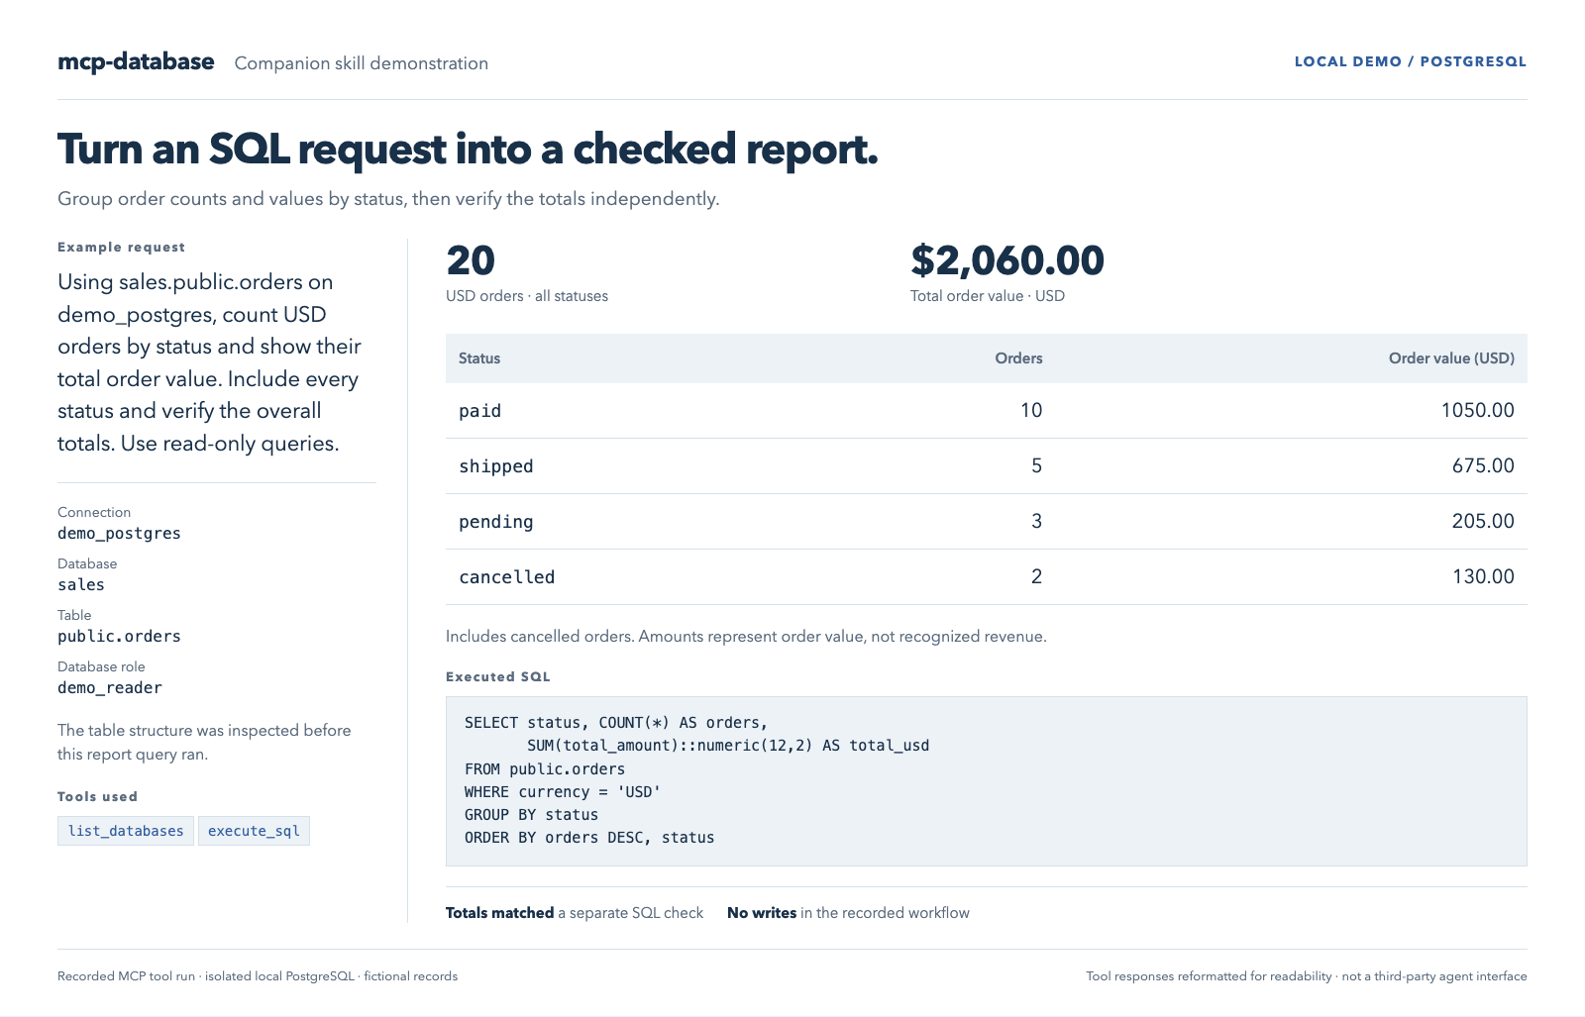Click the "Tools used" label
This screenshot has height=1017, width=1585.
[97, 797]
